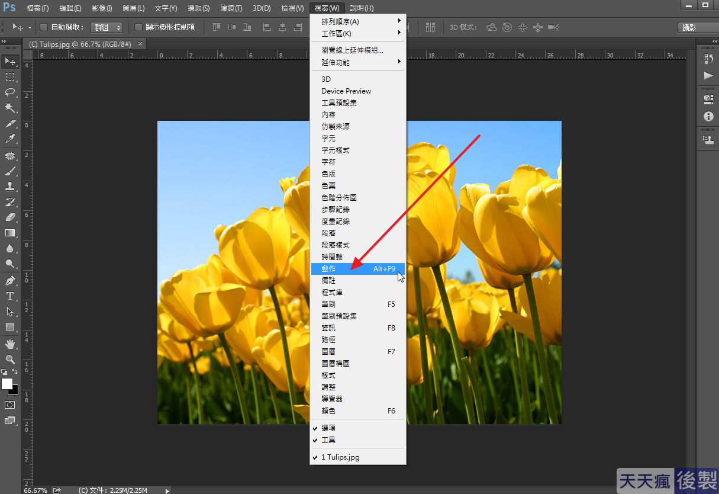The width and height of the screenshot is (719, 494).
Task: Select the Dodge tool
Action: 10,264
